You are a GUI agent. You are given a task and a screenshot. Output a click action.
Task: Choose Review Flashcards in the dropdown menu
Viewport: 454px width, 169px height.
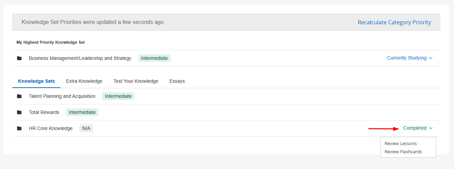[x=403, y=152]
